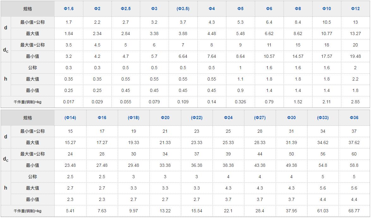Image resolution: width=371 pixels, height=218 pixels.
Task: Click the Φ20 specification link
Action: pos(165,118)
